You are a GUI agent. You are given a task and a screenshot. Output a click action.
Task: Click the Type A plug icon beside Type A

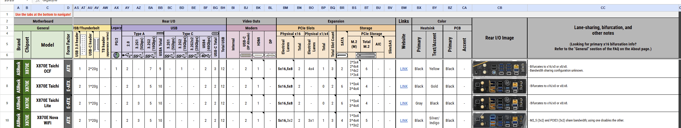[x=160, y=34]
